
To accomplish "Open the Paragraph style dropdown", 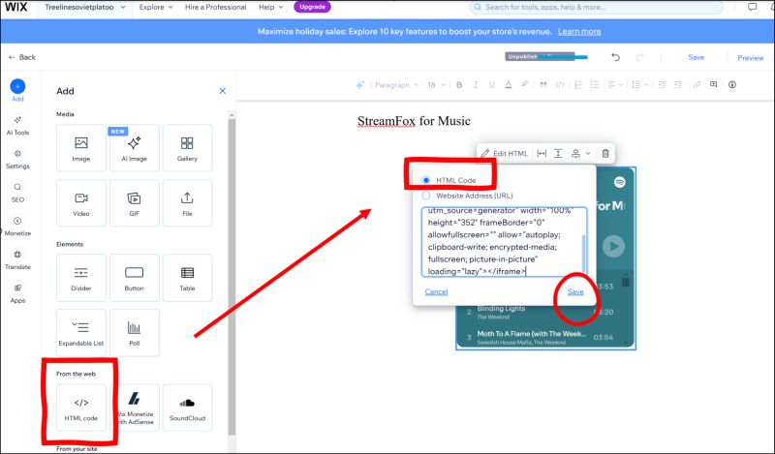I will 396,85.
